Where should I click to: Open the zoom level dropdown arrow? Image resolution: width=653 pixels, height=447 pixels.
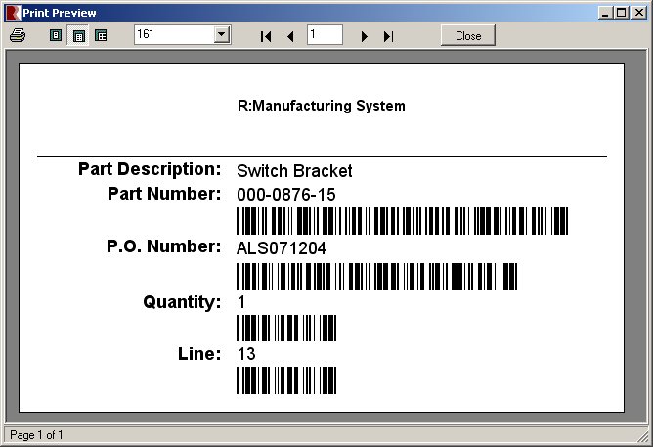point(222,34)
